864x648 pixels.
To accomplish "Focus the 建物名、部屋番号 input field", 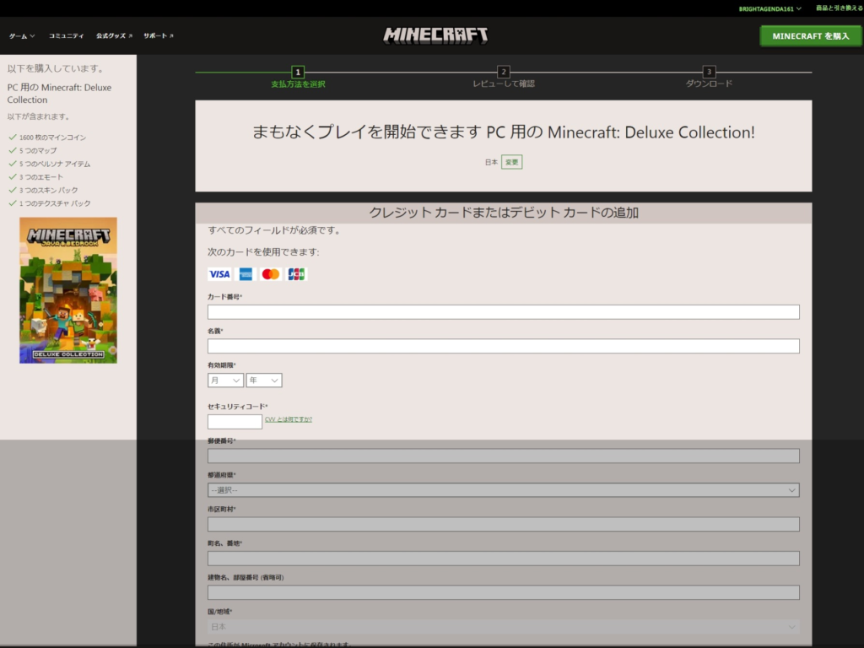I will pyautogui.click(x=504, y=592).
